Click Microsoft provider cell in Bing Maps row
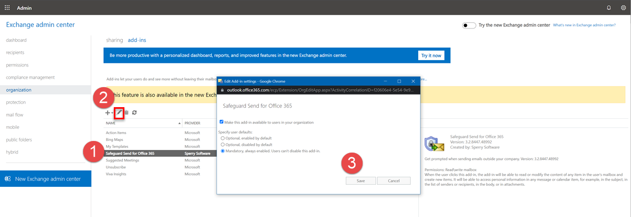631x217 pixels. pos(192,139)
